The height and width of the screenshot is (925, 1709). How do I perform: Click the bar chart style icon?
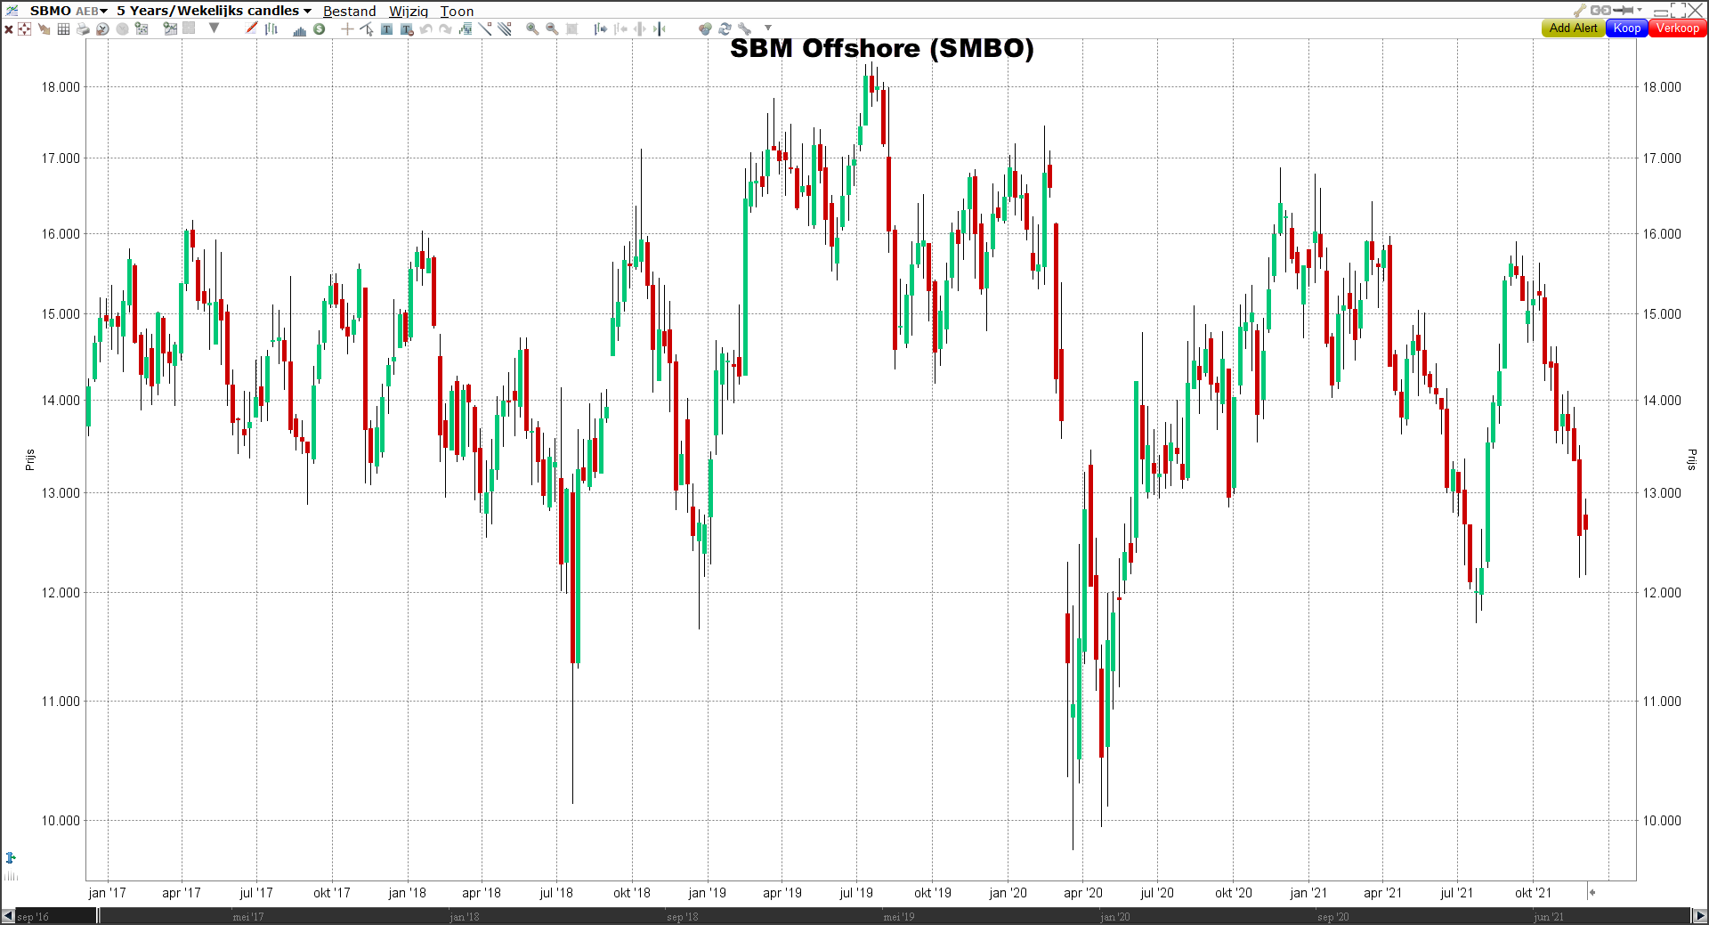coord(271,28)
